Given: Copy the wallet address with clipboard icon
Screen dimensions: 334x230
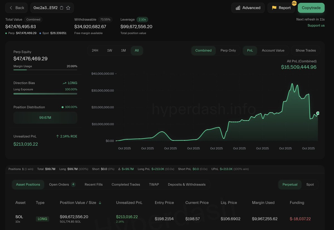Looking at the screenshot, I should [62, 8].
